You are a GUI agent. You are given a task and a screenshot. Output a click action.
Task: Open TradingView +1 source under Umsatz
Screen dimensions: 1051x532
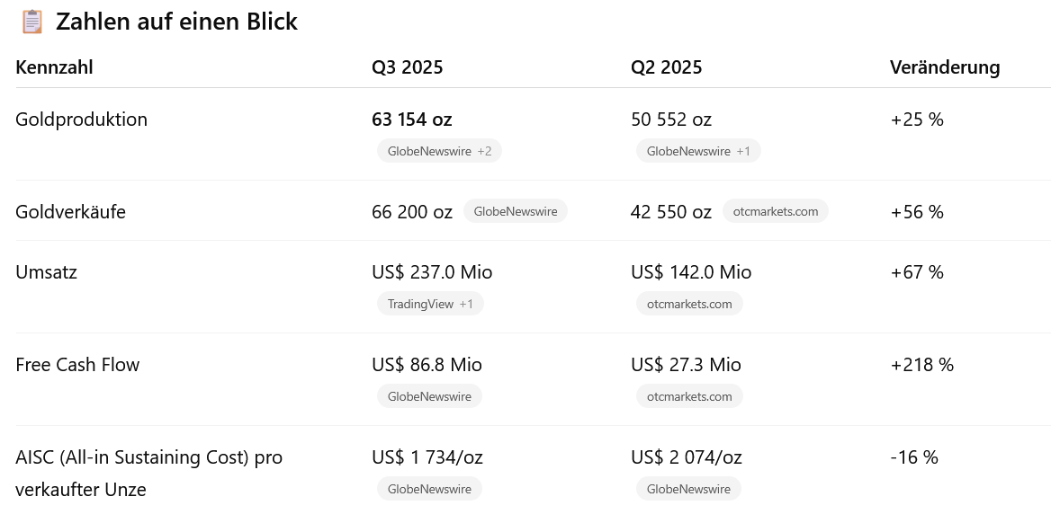430,304
